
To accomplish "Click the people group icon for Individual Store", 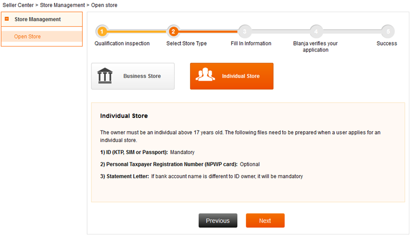I will pyautogui.click(x=206, y=74).
